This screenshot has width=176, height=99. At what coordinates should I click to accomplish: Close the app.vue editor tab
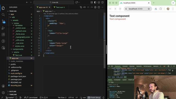tap(50, 7)
